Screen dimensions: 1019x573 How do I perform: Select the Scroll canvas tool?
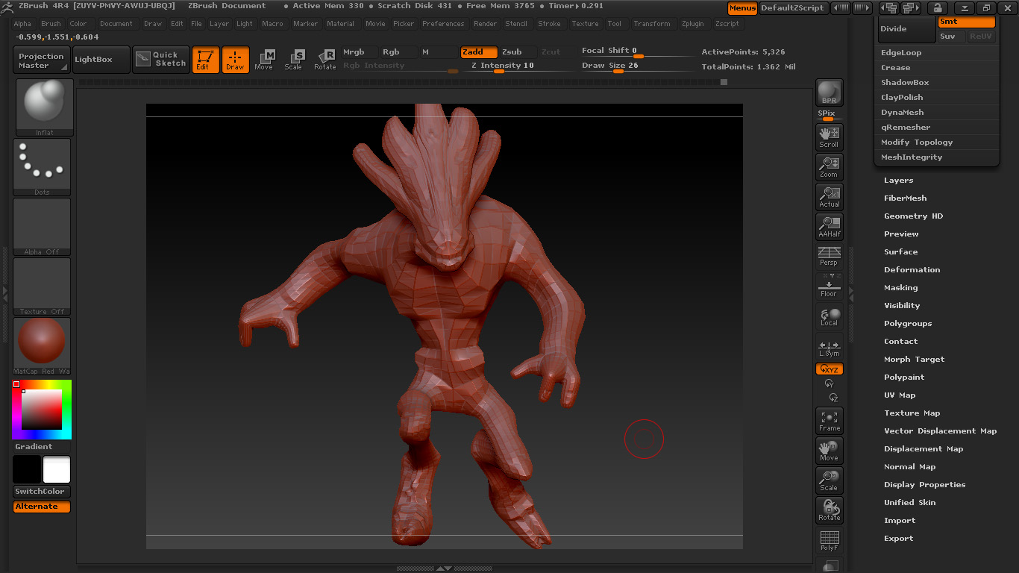[829, 137]
